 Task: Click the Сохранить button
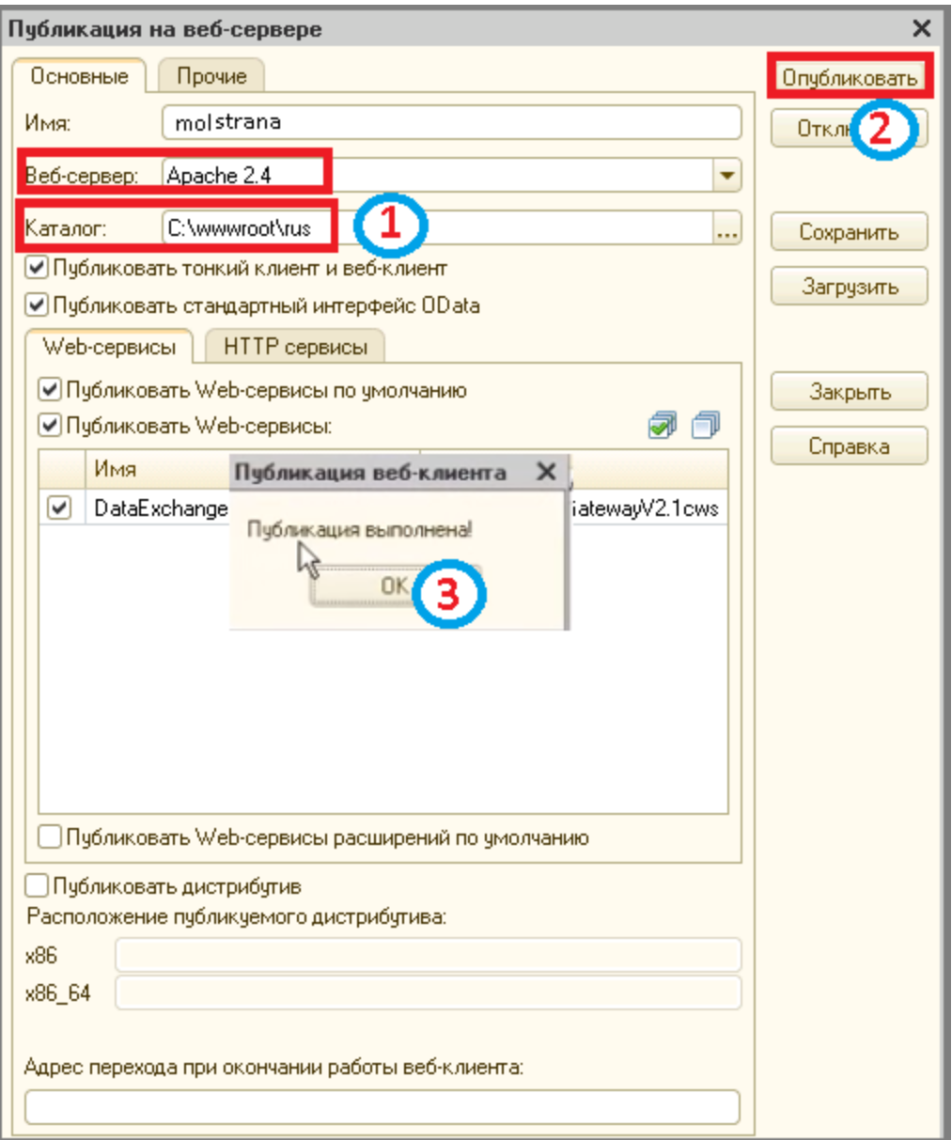click(849, 232)
